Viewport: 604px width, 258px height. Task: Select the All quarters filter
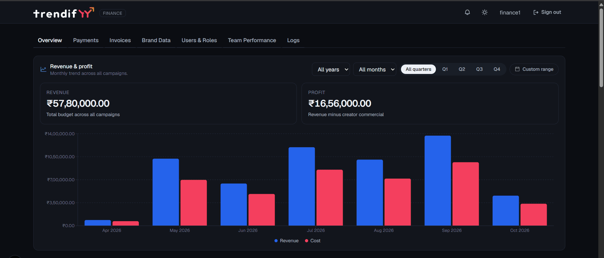tap(418, 69)
